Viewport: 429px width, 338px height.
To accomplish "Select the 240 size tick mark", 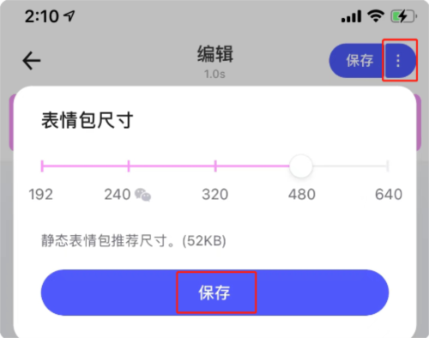I will (x=129, y=166).
